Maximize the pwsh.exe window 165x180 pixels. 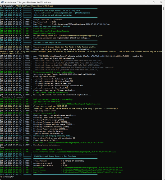point(154,2)
